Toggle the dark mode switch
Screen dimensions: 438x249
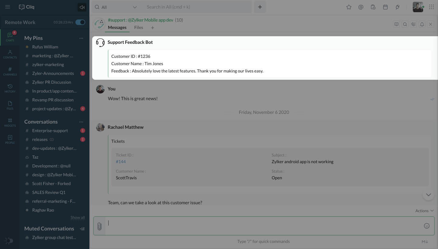point(9,241)
